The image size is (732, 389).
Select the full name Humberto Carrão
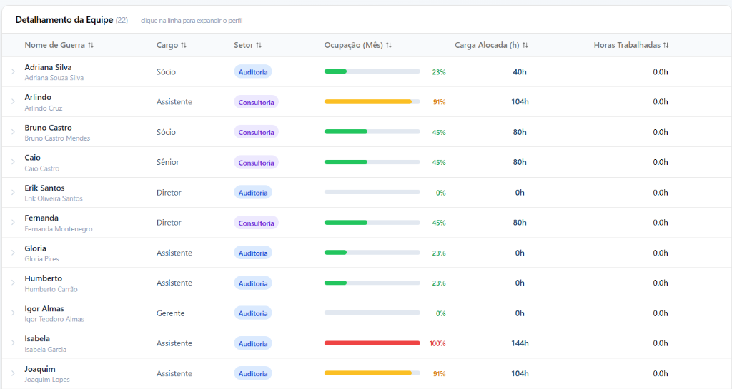click(51, 289)
